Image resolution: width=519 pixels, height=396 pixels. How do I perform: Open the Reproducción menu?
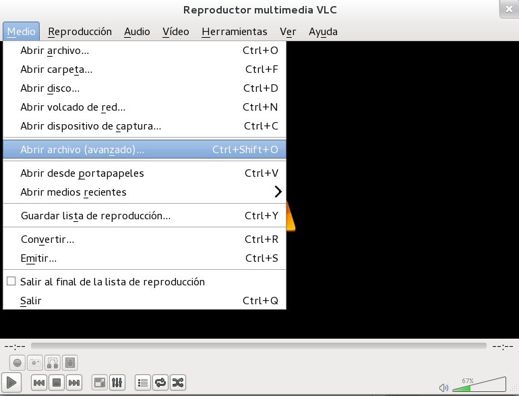click(80, 32)
